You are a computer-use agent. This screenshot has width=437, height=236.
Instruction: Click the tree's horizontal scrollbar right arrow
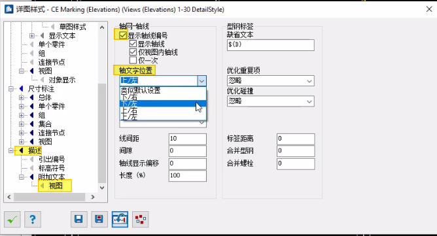click(x=93, y=197)
